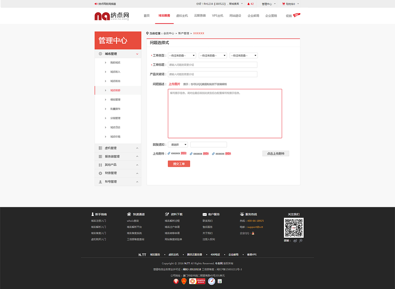Image resolution: width=395 pixels, height=289 pixels.
Task: Click the 400-66-18925 hotline number
Action: click(x=256, y=221)
